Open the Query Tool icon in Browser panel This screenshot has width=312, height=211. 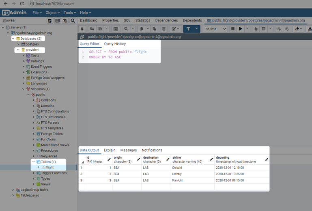coord(50,21)
